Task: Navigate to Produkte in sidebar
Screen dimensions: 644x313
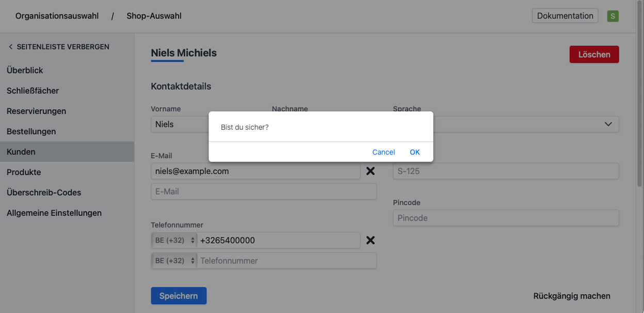Action: [24, 172]
